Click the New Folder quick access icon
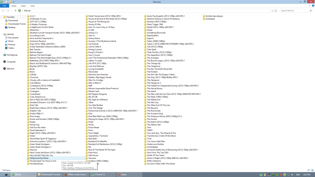Image resolution: width=315 pixels, height=177 pixels. pos(10,2)
